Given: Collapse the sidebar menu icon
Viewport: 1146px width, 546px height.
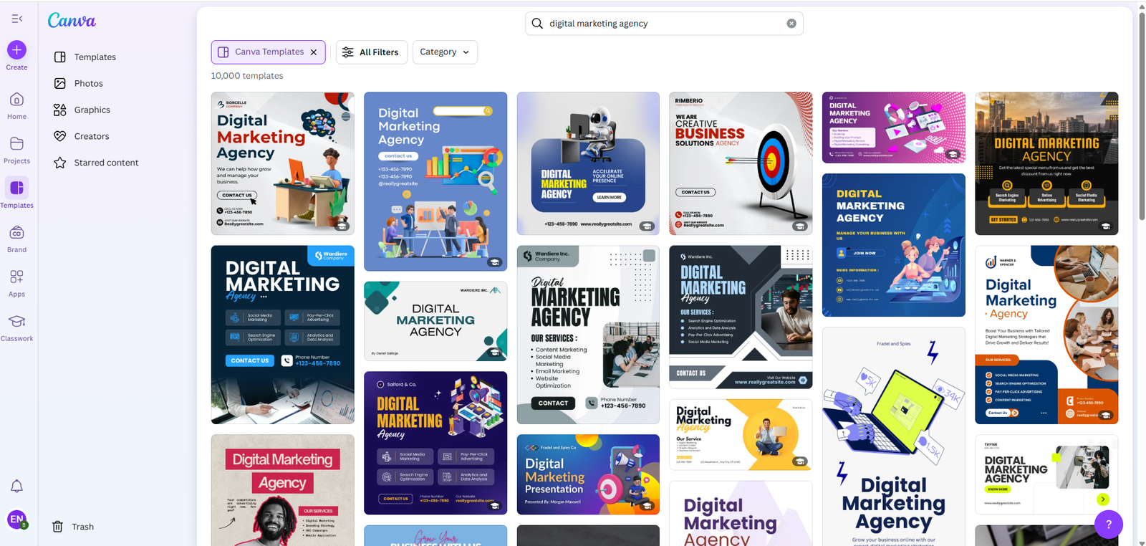Looking at the screenshot, I should 17,19.
